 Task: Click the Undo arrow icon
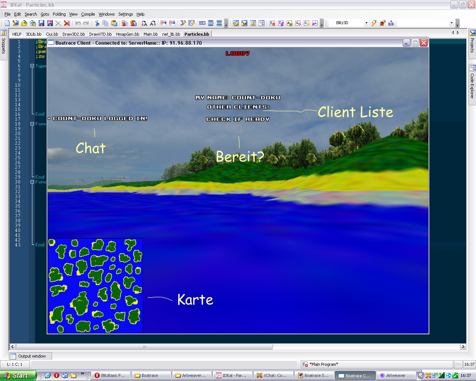(78, 23)
